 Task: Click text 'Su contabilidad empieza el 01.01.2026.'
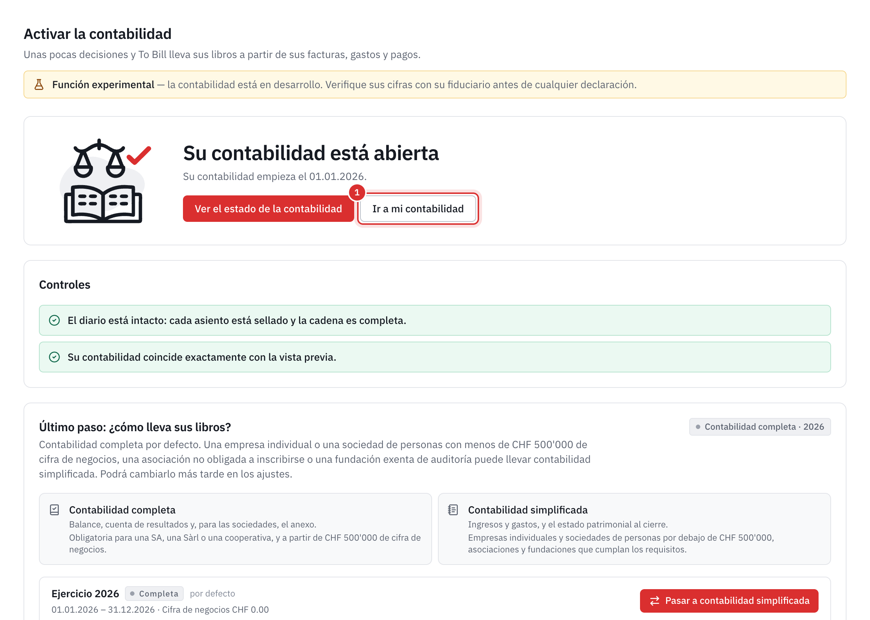click(x=274, y=176)
